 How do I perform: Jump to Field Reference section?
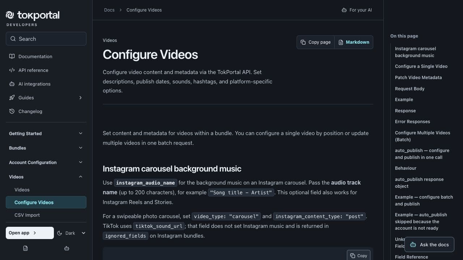(x=411, y=257)
